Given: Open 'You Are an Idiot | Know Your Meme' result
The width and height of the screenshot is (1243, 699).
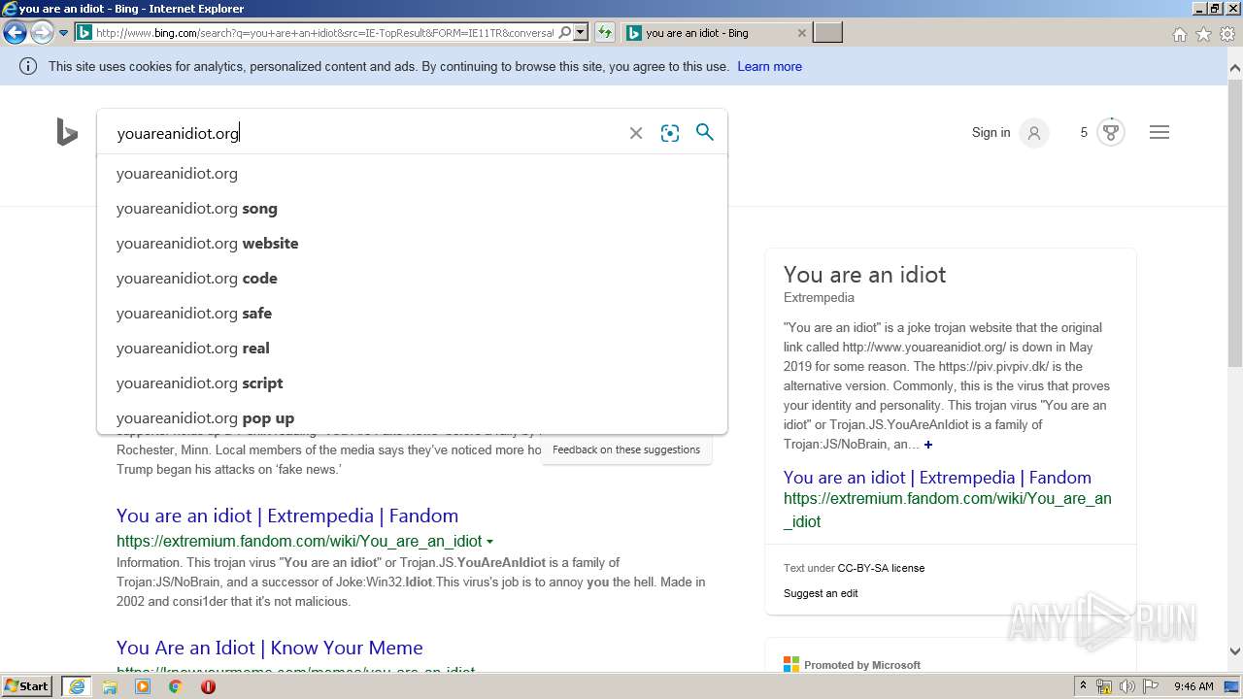Looking at the screenshot, I should point(270,648).
